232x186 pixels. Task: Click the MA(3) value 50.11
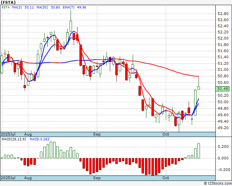[x=29, y=7]
